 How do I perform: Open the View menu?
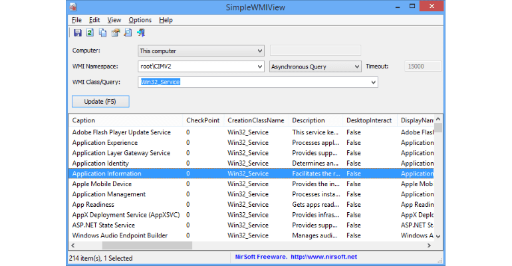[x=114, y=20]
